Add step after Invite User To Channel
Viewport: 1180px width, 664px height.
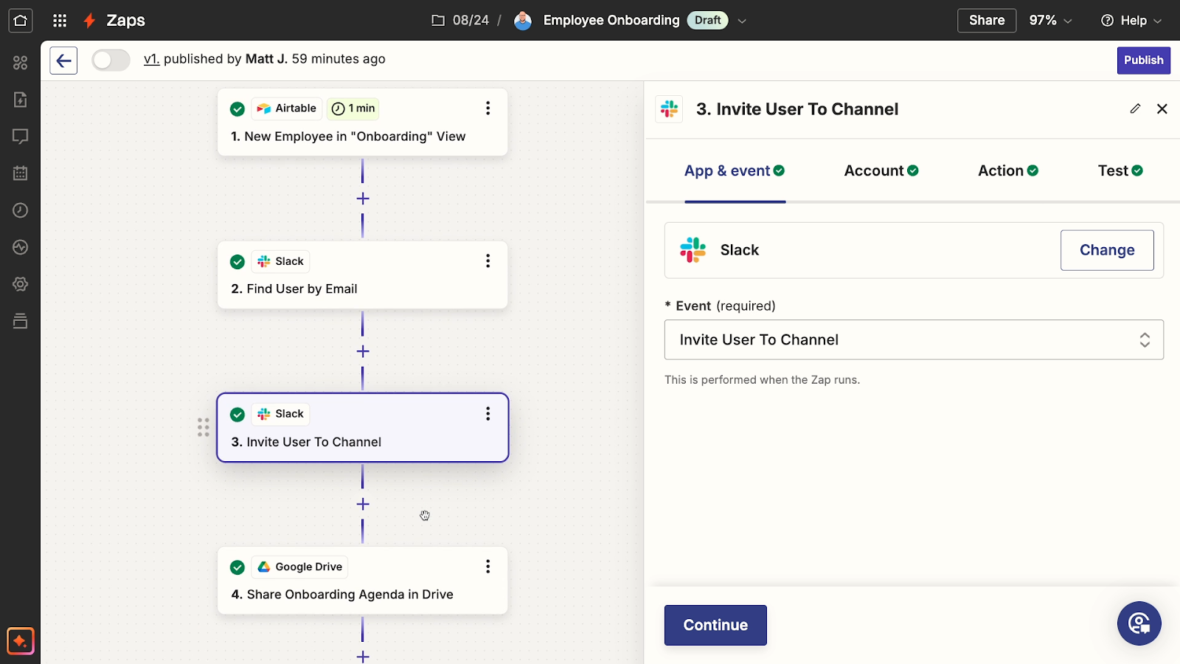[363, 504]
